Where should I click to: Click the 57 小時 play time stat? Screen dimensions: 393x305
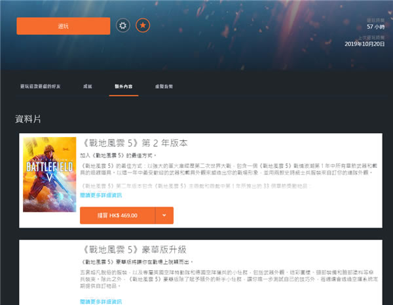point(374,27)
